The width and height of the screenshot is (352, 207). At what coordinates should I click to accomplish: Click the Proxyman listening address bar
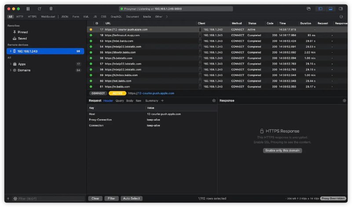(176, 9)
